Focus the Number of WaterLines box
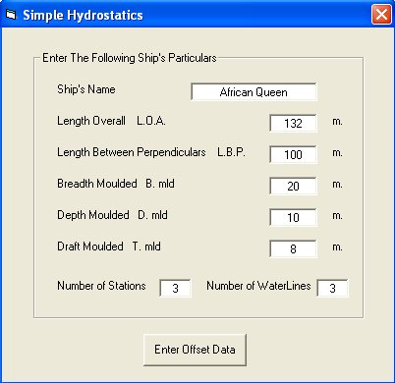 click(332, 288)
